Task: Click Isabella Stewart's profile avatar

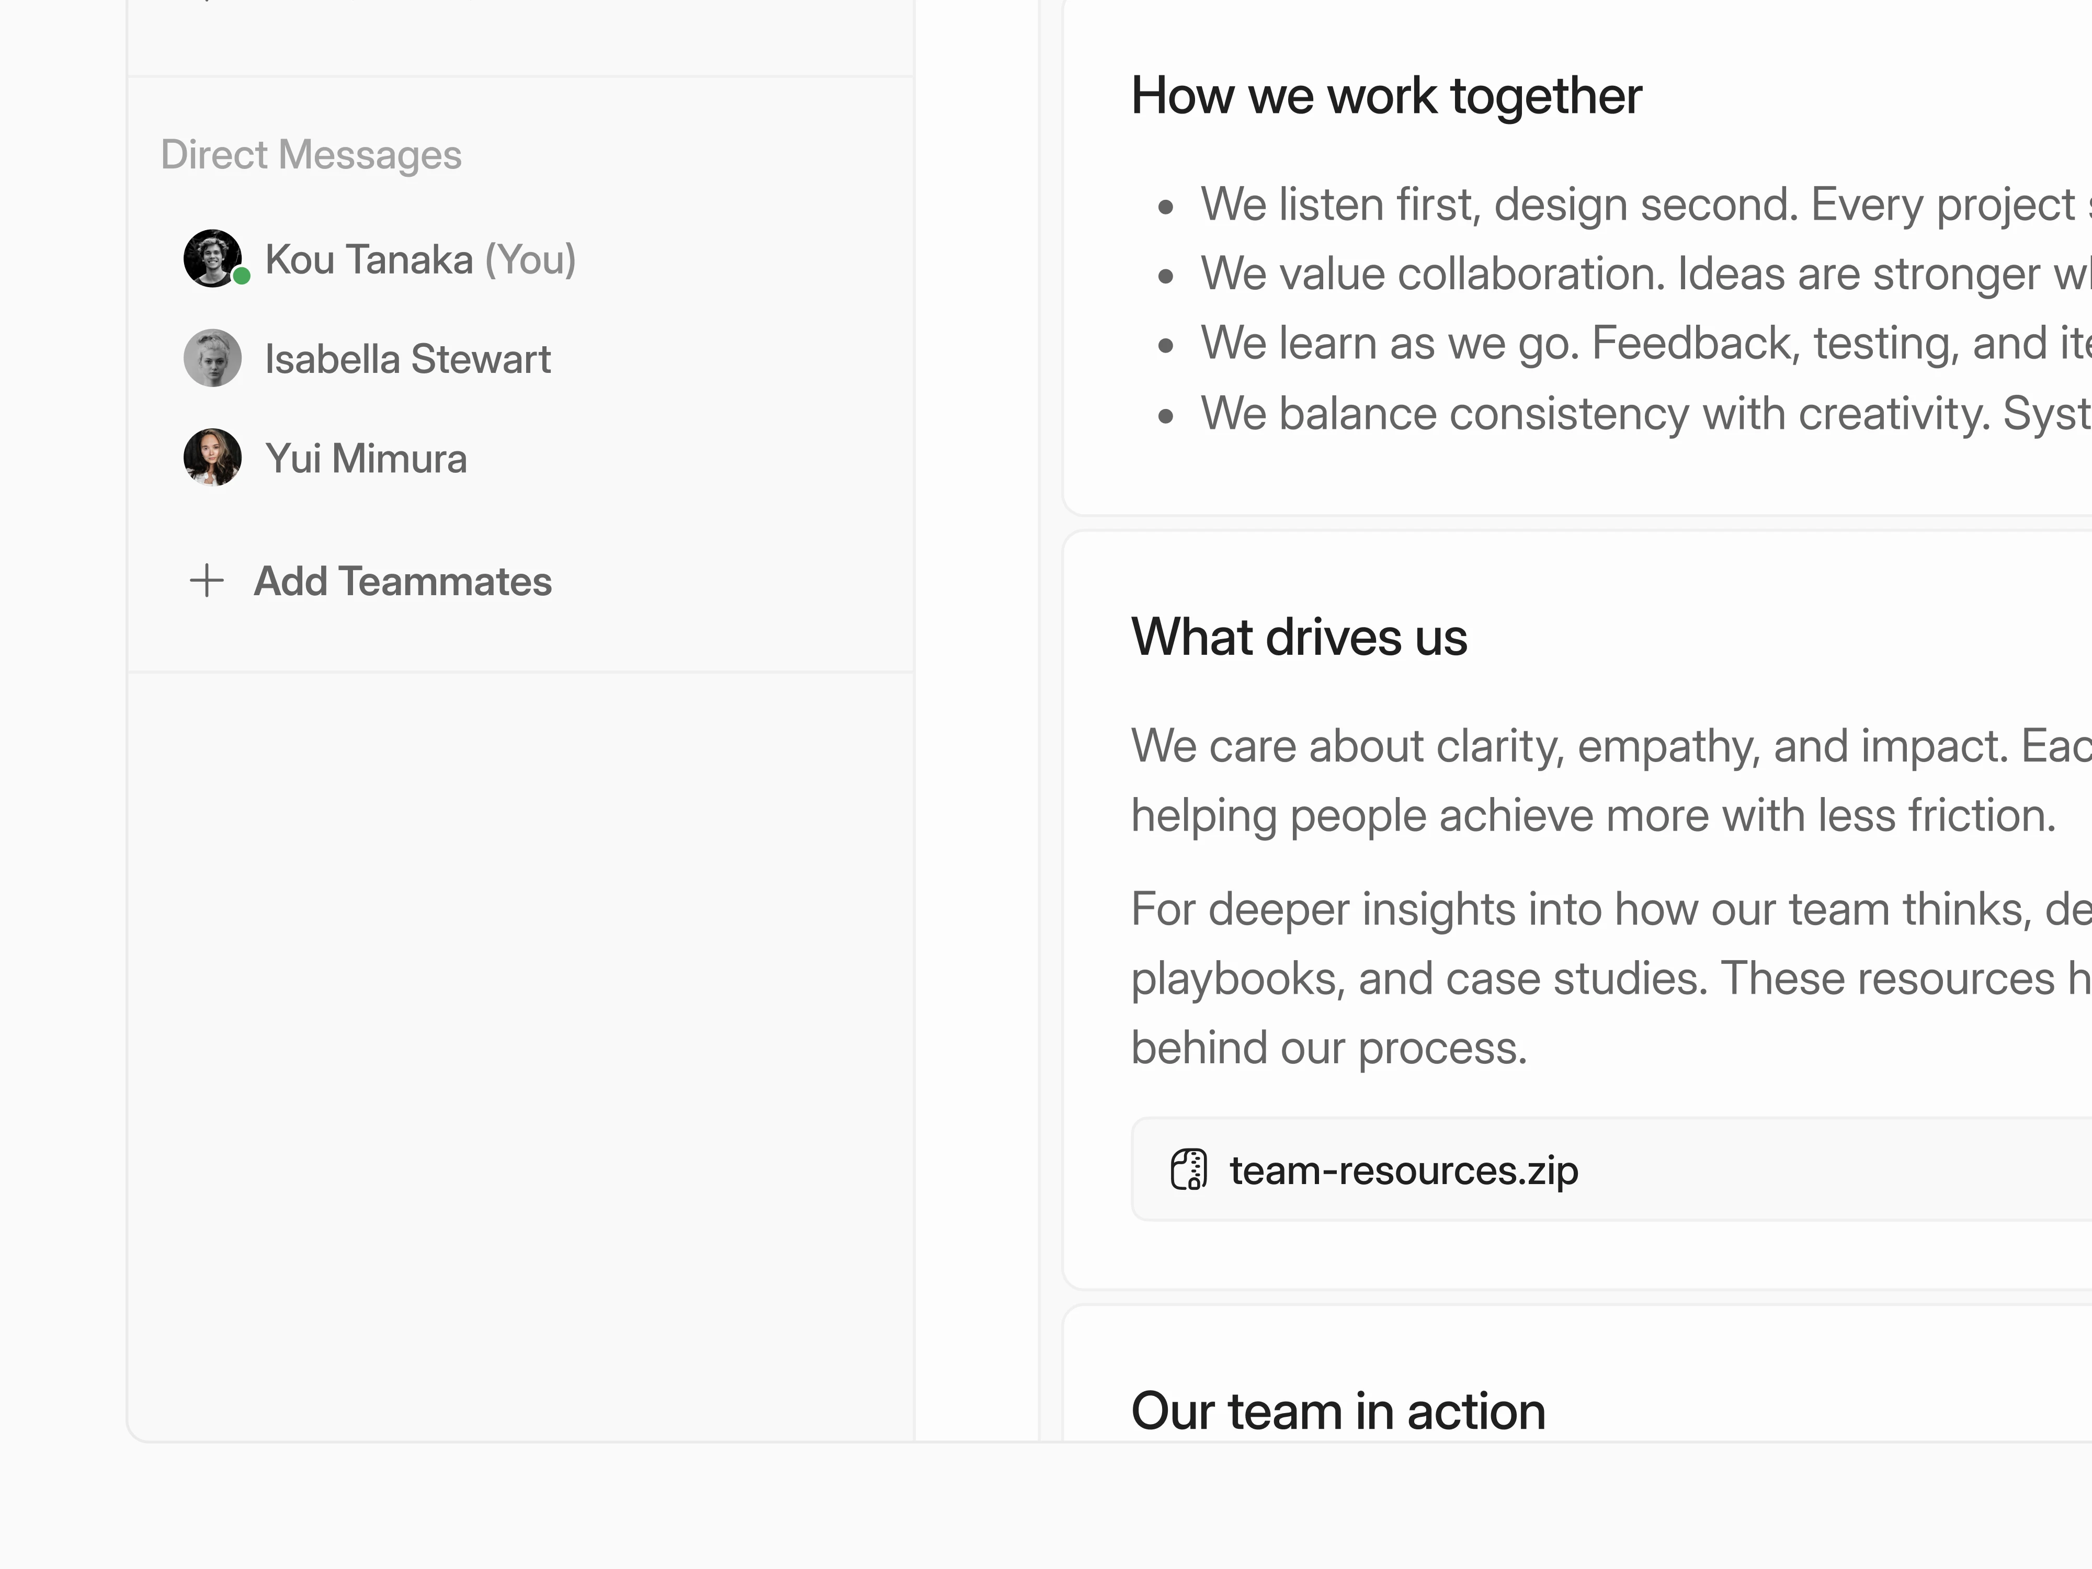Action: [212, 358]
